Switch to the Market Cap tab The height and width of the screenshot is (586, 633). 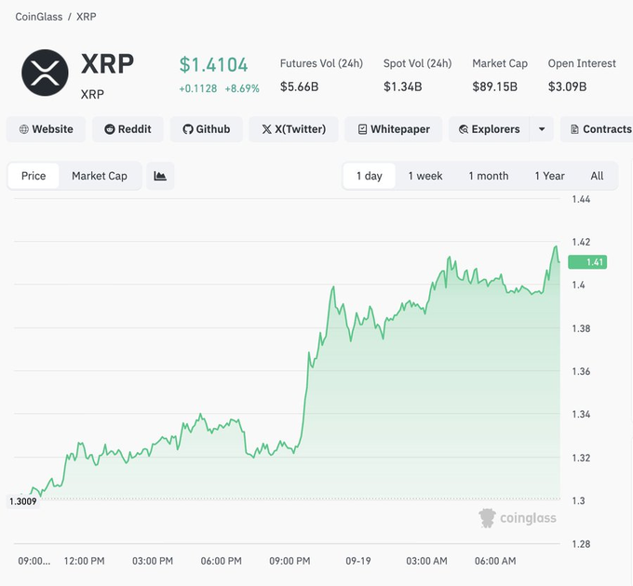[x=100, y=176]
